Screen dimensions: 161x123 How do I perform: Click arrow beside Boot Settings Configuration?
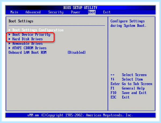click(10, 30)
